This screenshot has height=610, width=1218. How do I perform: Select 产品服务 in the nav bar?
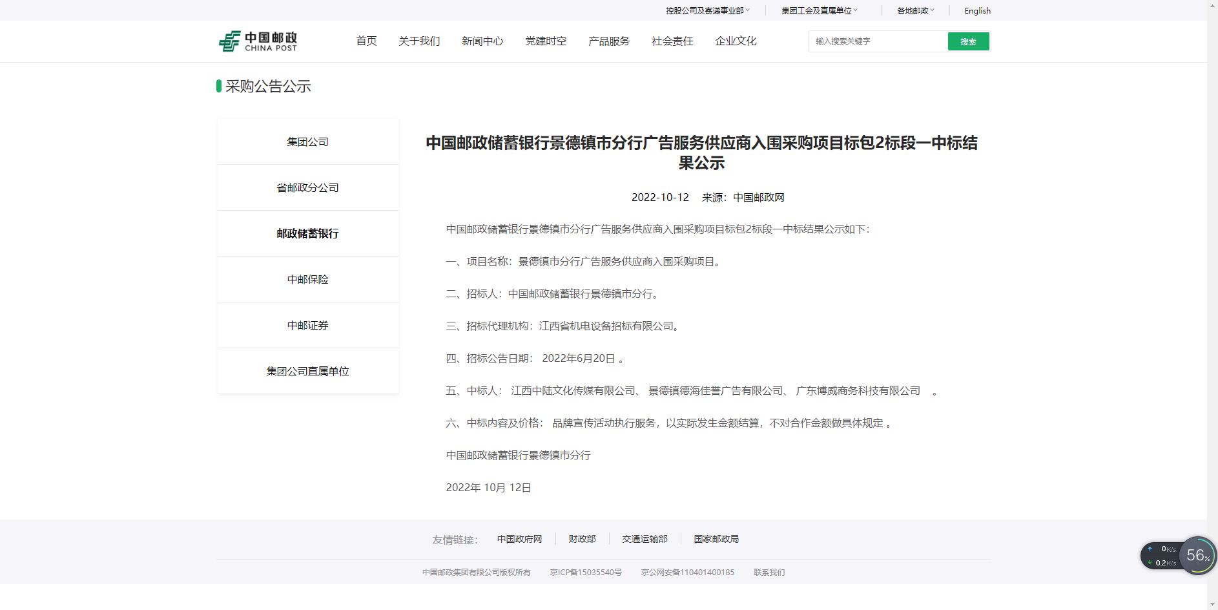pos(609,41)
